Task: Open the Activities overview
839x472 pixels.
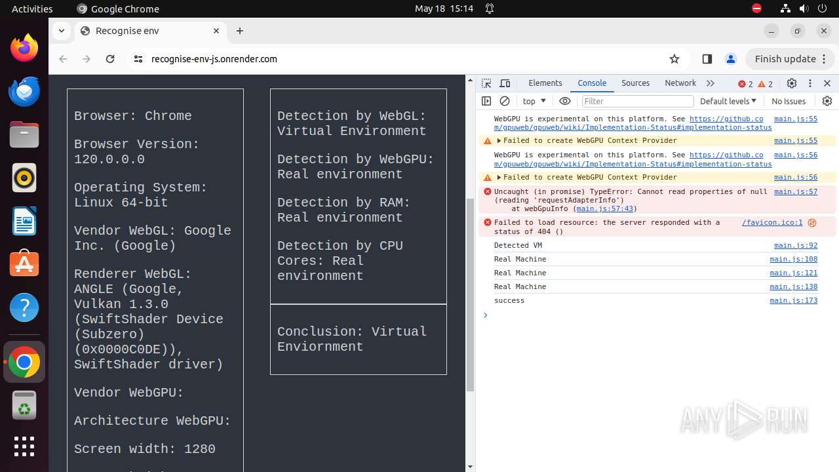Action: click(x=32, y=9)
